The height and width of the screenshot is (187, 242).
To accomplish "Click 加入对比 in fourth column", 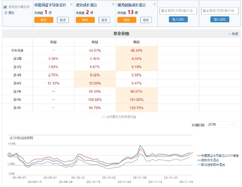I will 178,19.
